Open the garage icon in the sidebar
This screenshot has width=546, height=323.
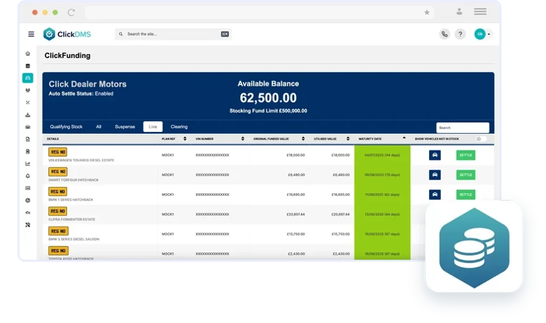coord(28,127)
